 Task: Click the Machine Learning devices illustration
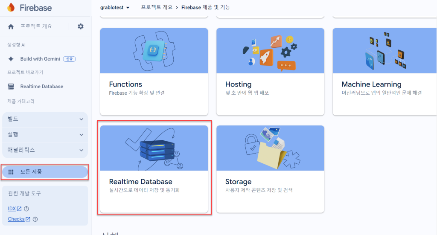pos(386,51)
